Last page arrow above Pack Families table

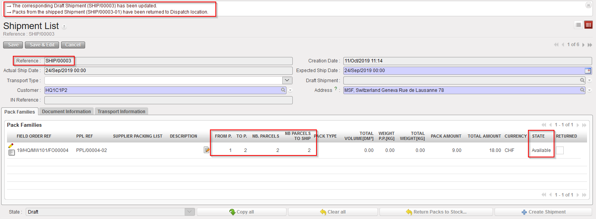(584, 125)
